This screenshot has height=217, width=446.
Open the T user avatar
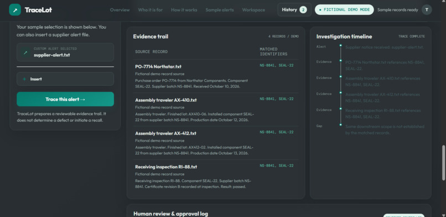[x=427, y=9]
